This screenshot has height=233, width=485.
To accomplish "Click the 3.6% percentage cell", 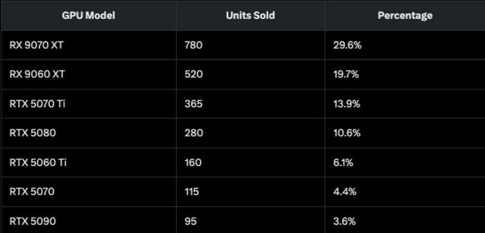I will (x=345, y=221).
